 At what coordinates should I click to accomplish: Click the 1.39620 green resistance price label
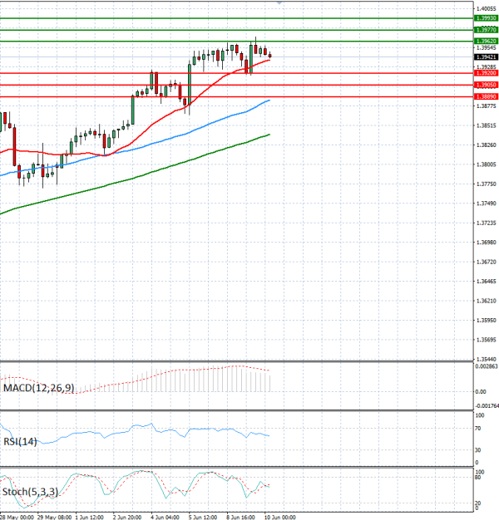(x=486, y=42)
